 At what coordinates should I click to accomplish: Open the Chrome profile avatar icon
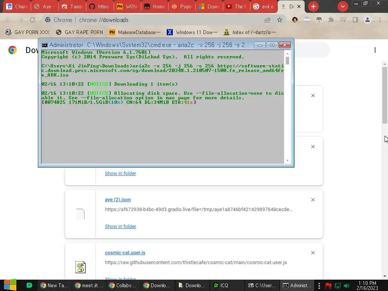[368, 20]
